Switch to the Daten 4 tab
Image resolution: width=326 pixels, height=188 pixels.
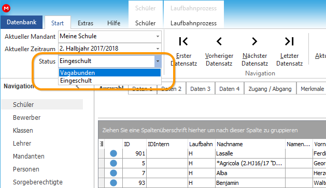pyautogui.click(x=229, y=89)
